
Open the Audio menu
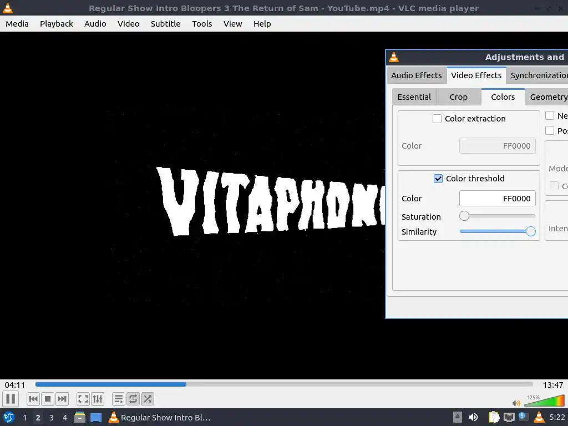click(95, 24)
